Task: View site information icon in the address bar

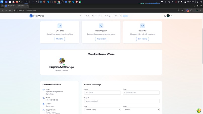Action: pyautogui.click(x=15, y=10)
